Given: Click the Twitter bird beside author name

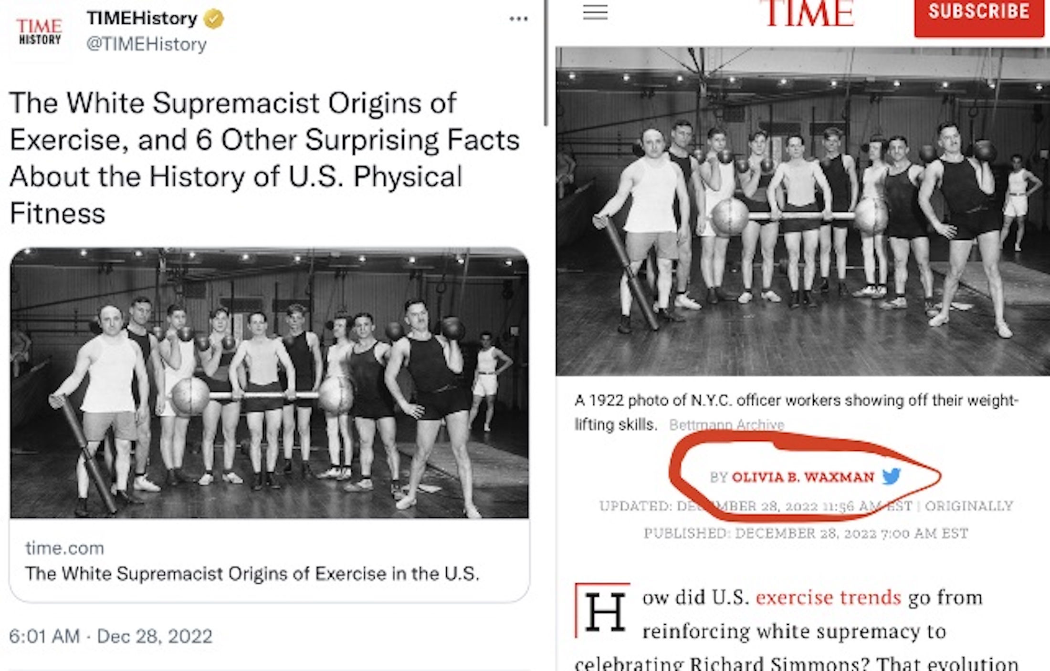Looking at the screenshot, I should [x=891, y=476].
